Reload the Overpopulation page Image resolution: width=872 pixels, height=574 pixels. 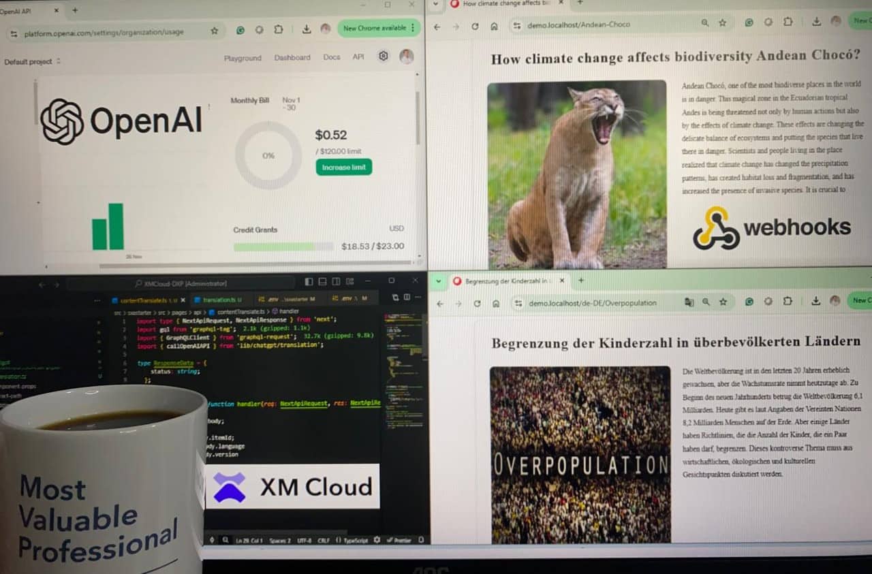(x=477, y=303)
